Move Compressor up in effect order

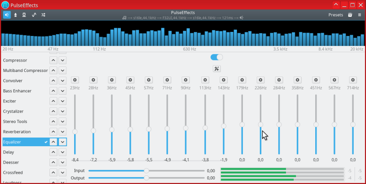tap(54, 60)
